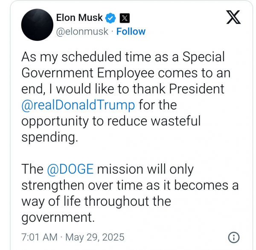Click the final word "government." in the tweet

pos(58,218)
